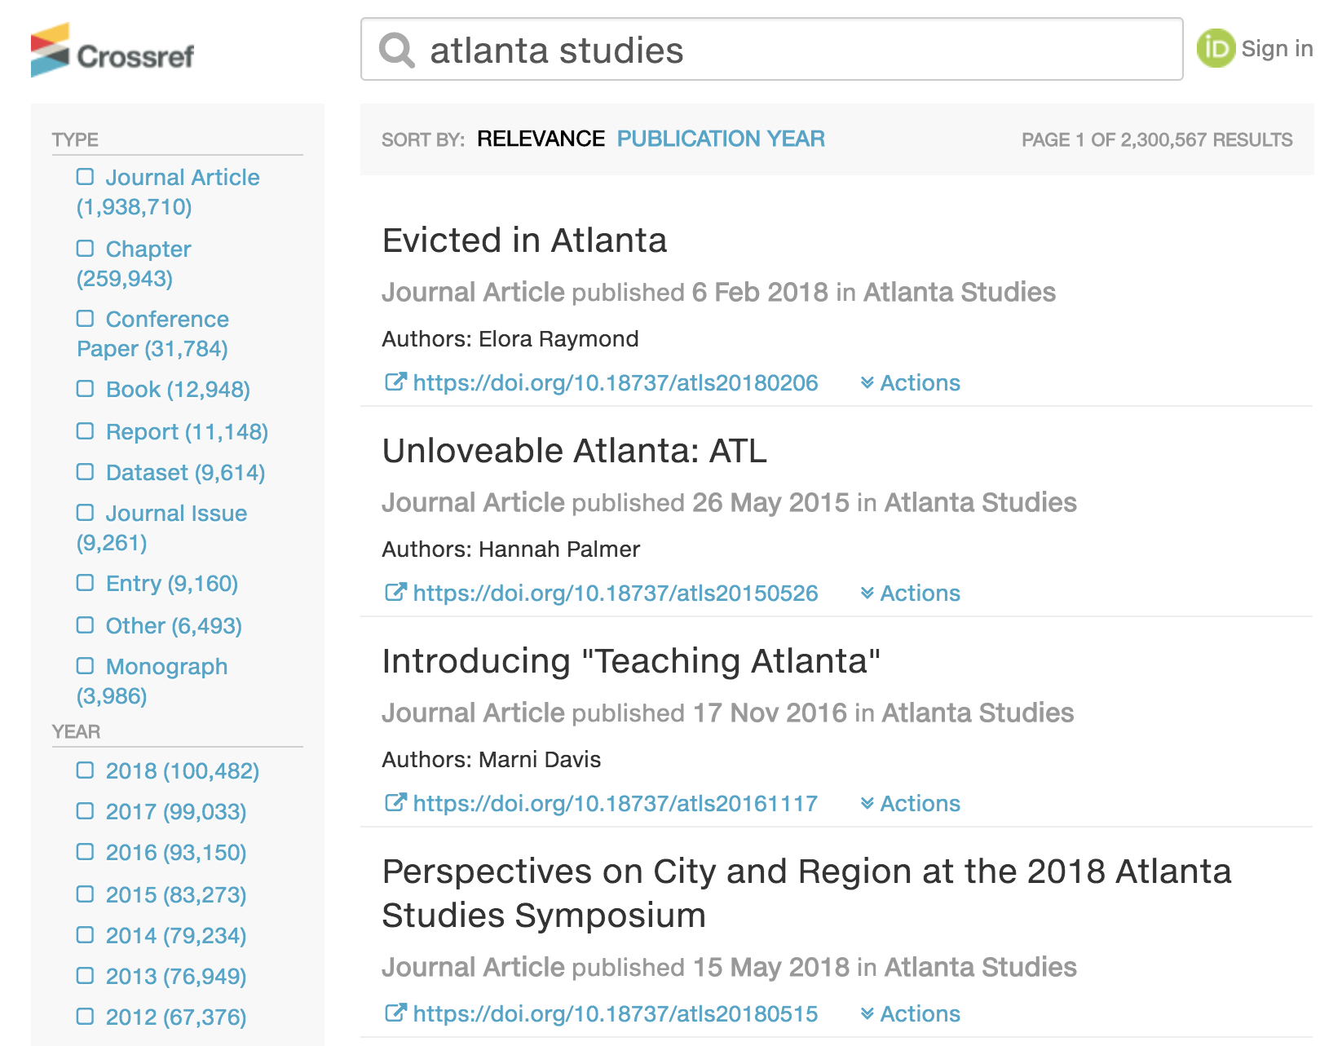Toggle the Dataset filter checkbox
Image resolution: width=1342 pixels, height=1046 pixels.
[86, 471]
